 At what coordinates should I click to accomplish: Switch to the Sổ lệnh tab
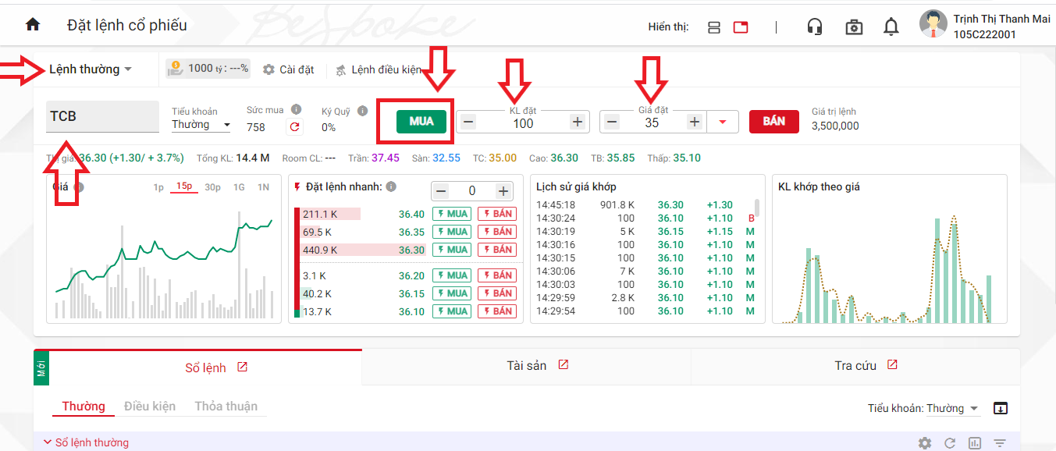click(205, 367)
